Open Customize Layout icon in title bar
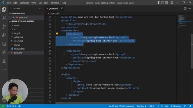Viewport: 193px width, 108px height. pos(172,3)
